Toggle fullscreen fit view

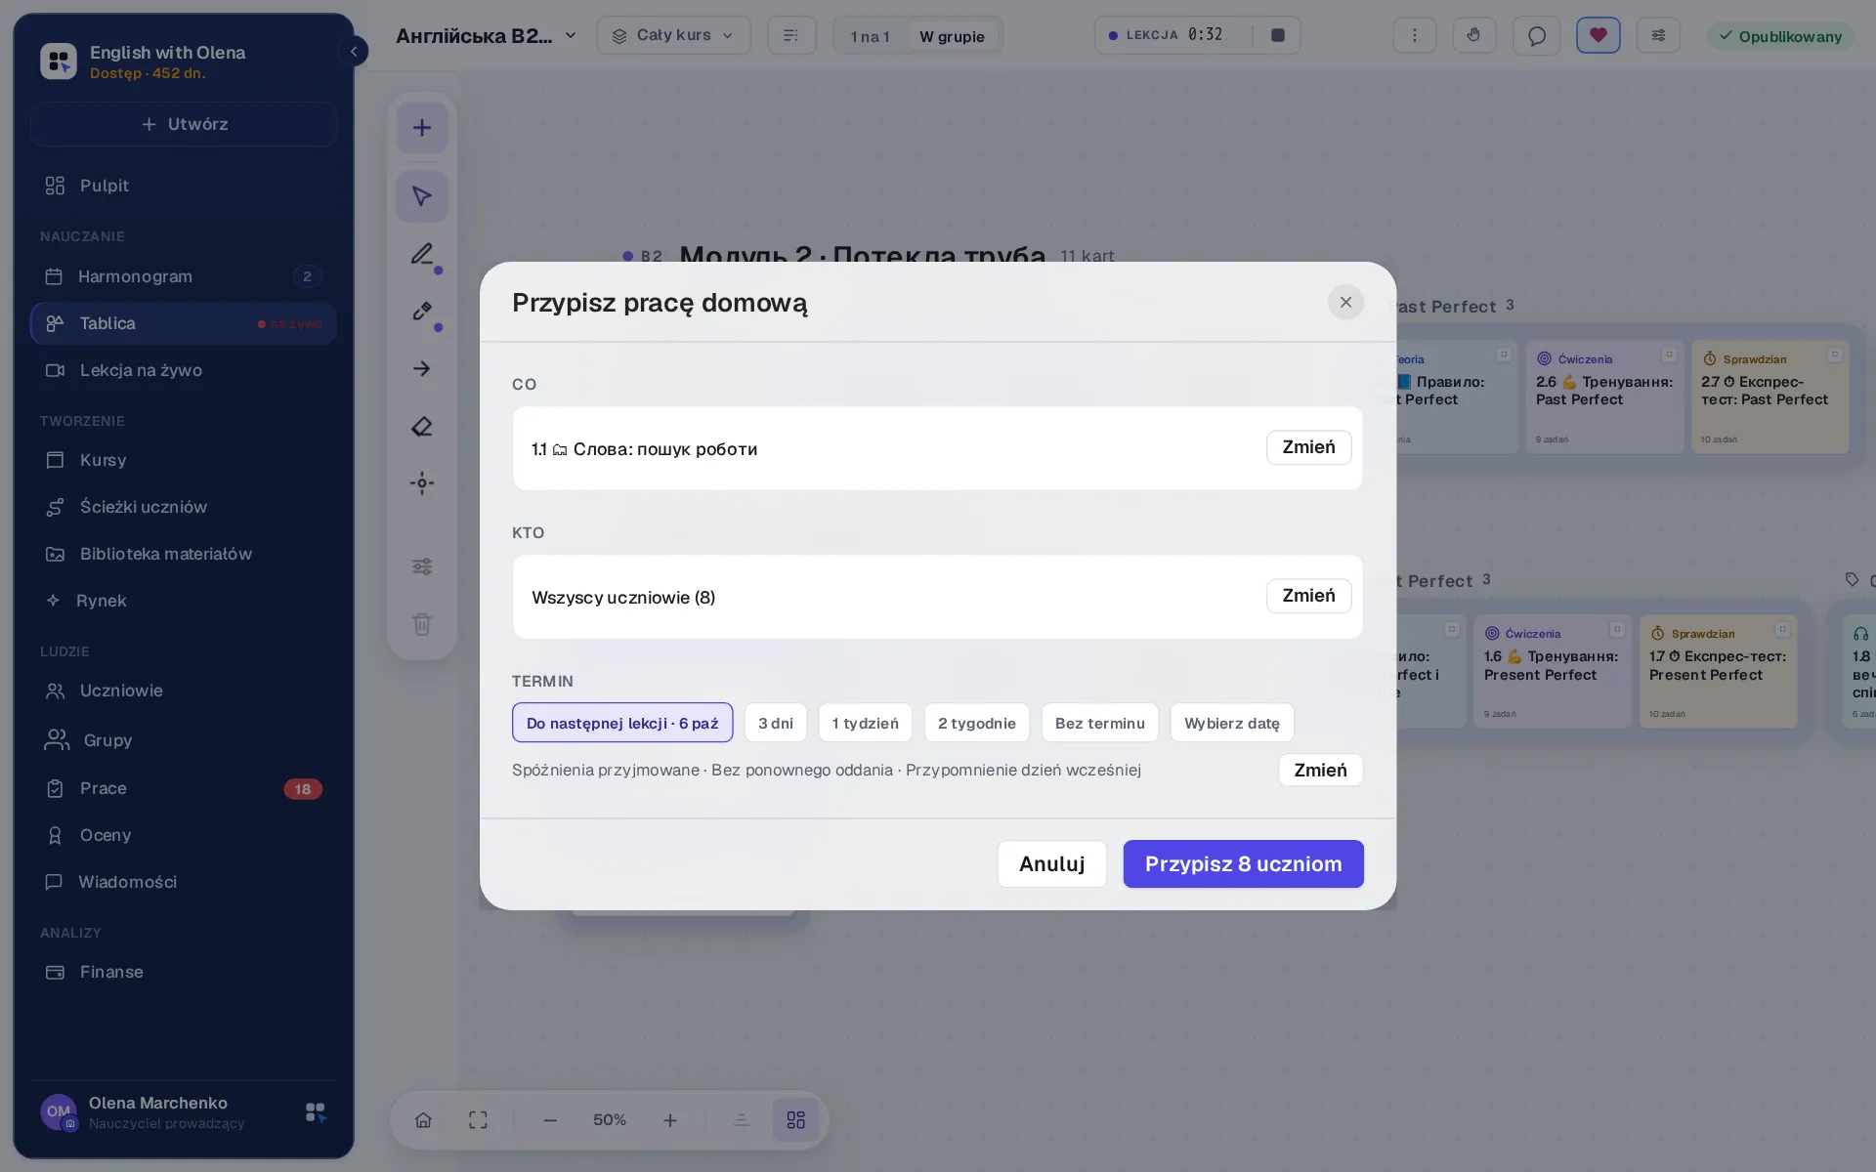click(478, 1120)
